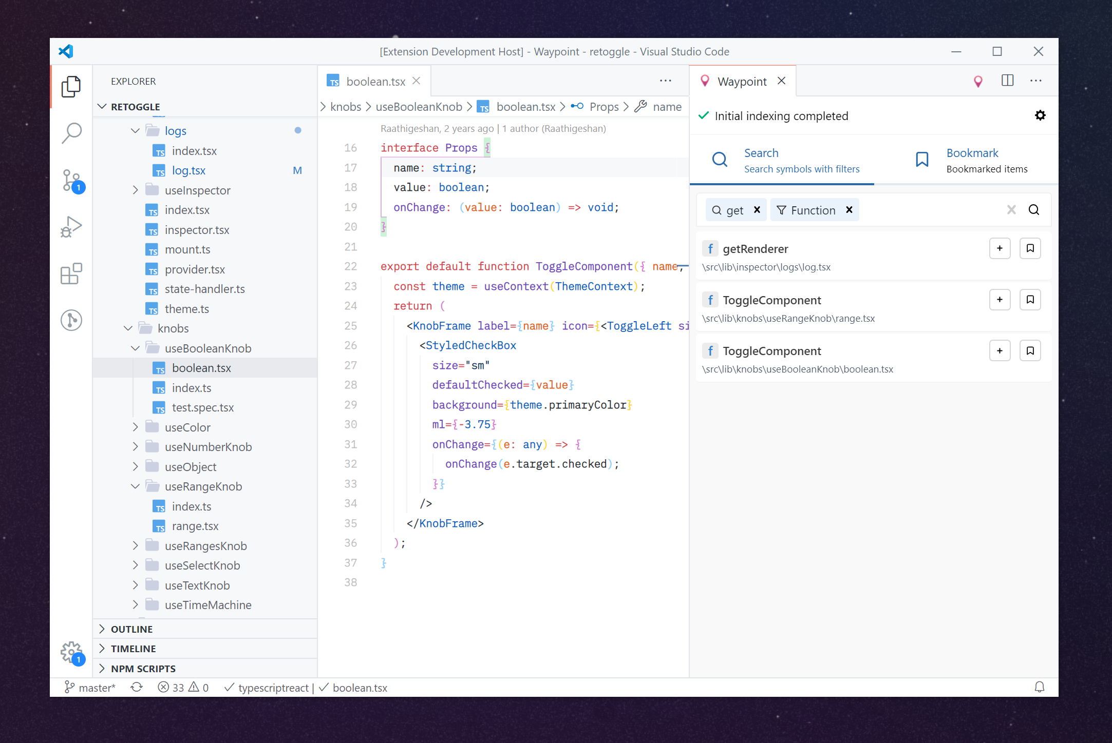The height and width of the screenshot is (743, 1112).
Task: Remove the Function filter chip
Action: (849, 210)
